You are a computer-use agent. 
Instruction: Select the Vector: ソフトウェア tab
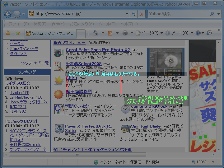pos(50,34)
